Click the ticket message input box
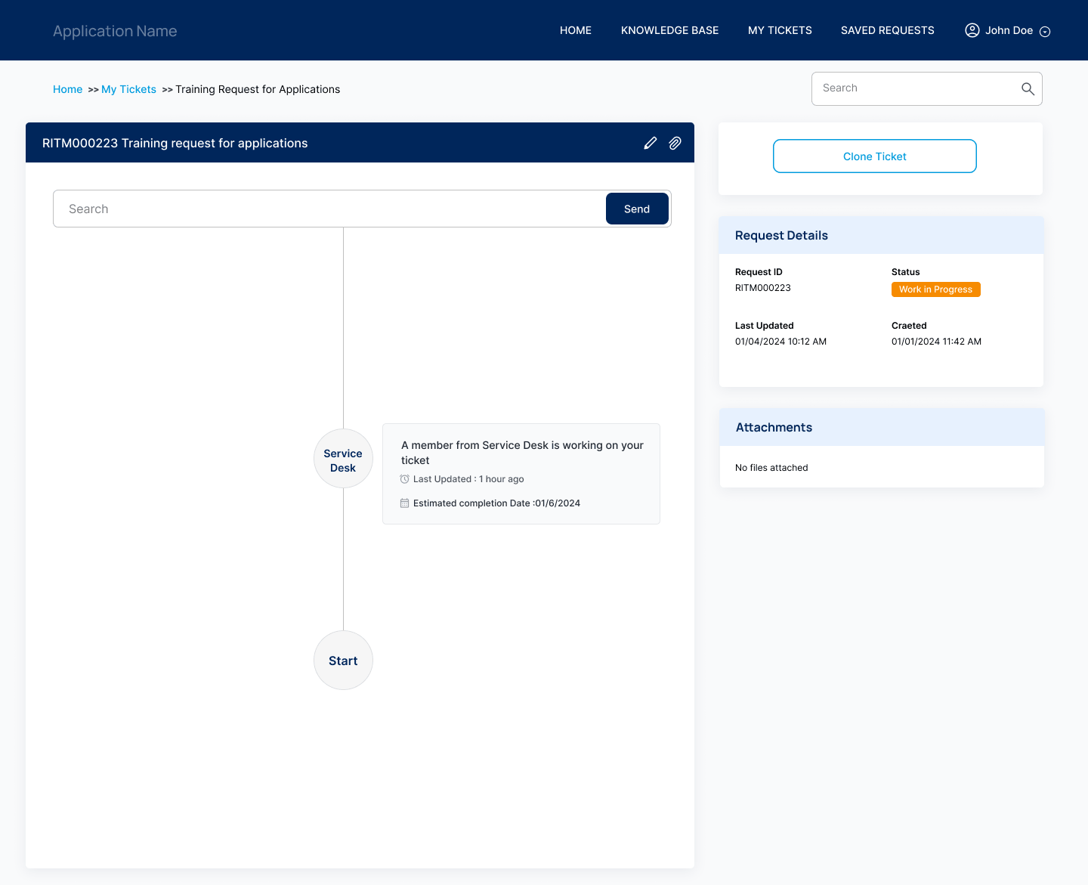1088x885 pixels. point(329,209)
